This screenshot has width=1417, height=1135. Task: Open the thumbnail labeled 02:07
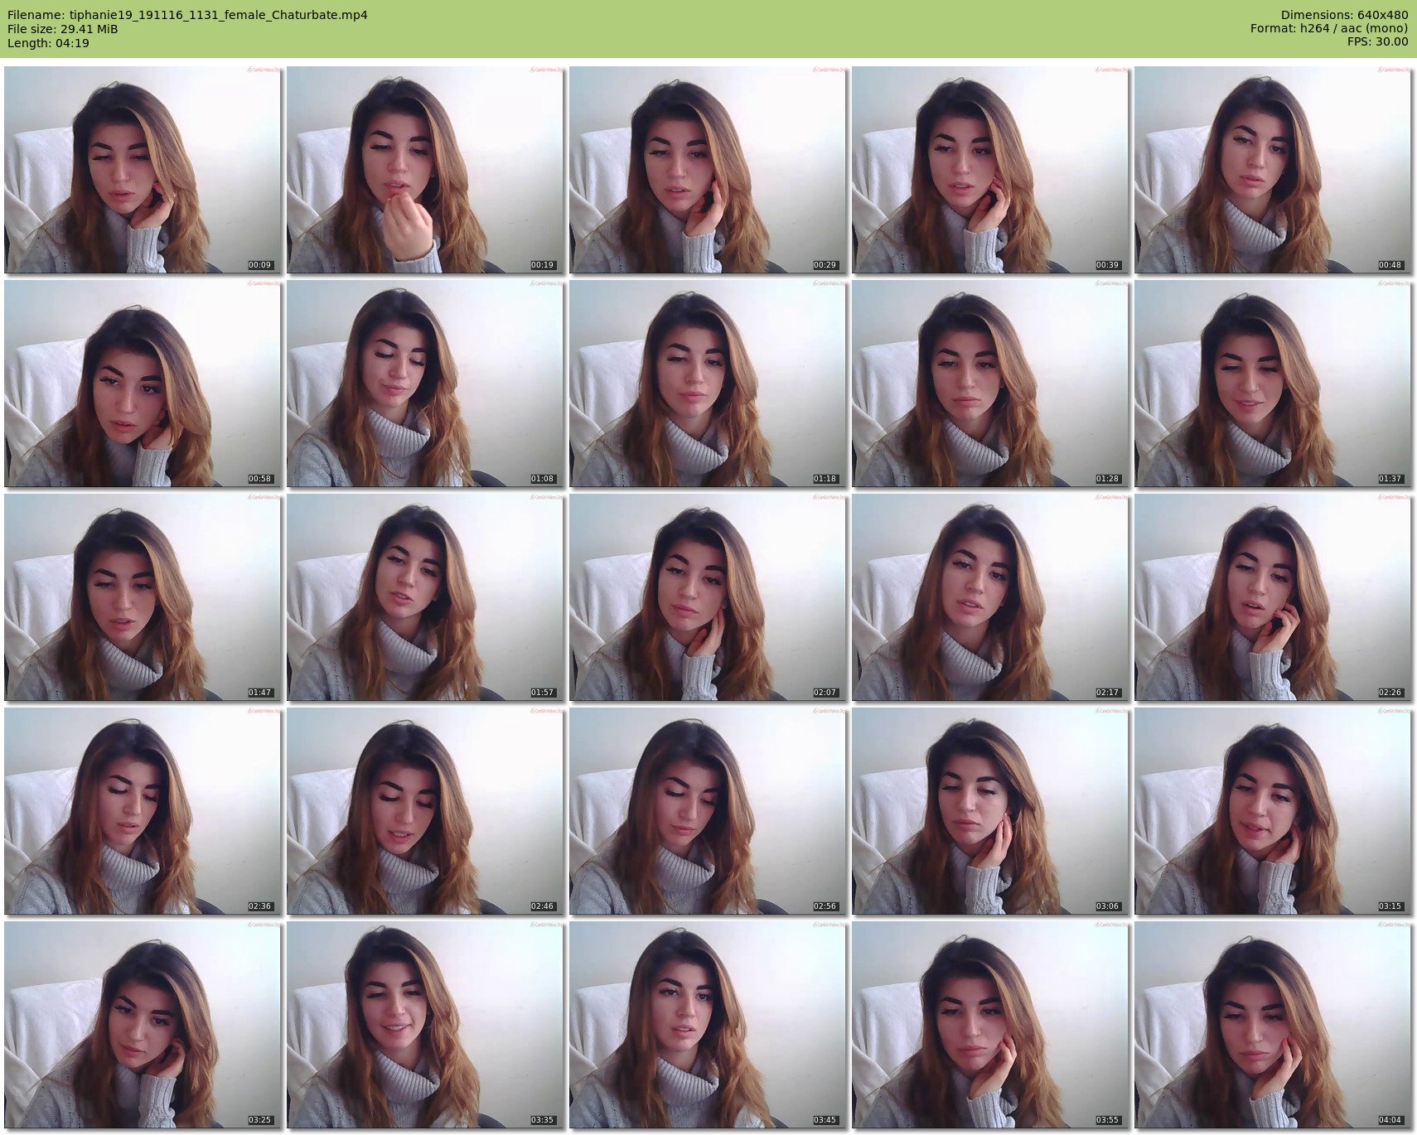(x=708, y=597)
